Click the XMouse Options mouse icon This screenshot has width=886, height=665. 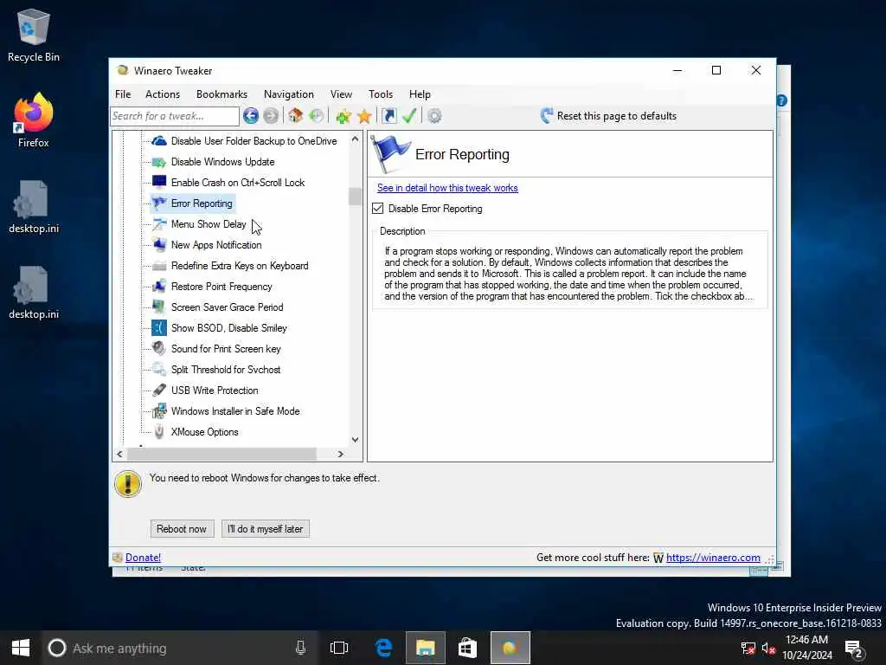159,432
